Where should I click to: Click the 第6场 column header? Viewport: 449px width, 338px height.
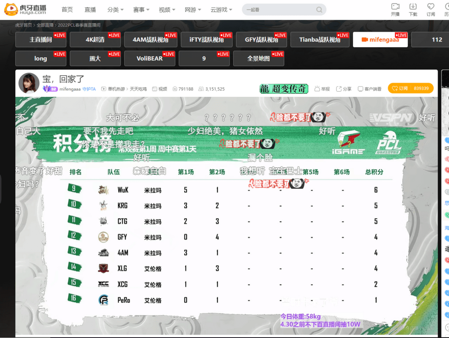[342, 172]
